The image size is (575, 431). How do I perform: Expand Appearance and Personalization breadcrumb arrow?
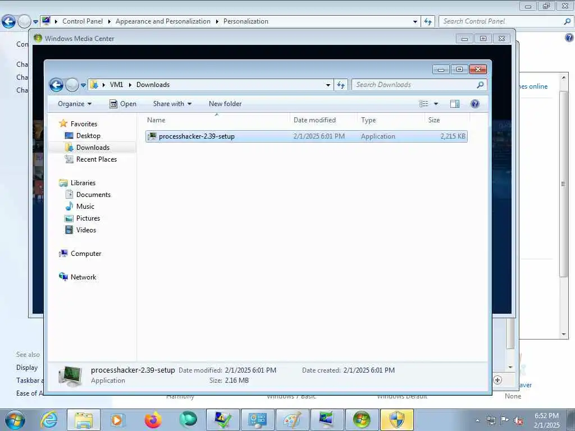pos(217,22)
